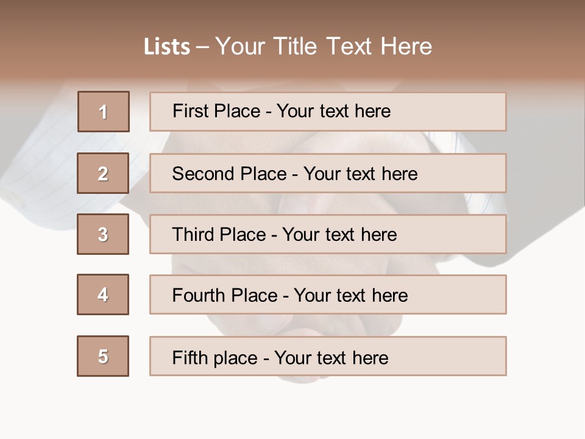Screen dimensions: 585x439
Task: Click the blank area below the fifth item
Action: tap(292, 409)
